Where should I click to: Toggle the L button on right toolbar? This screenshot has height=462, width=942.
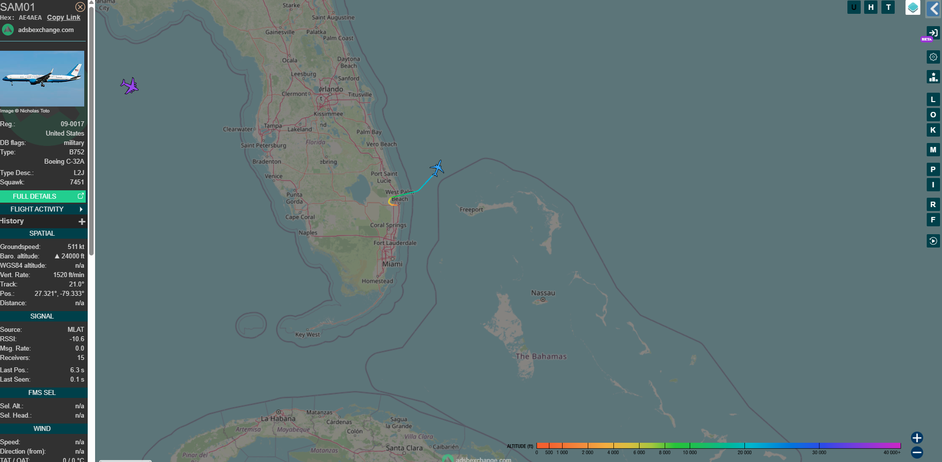tap(933, 100)
